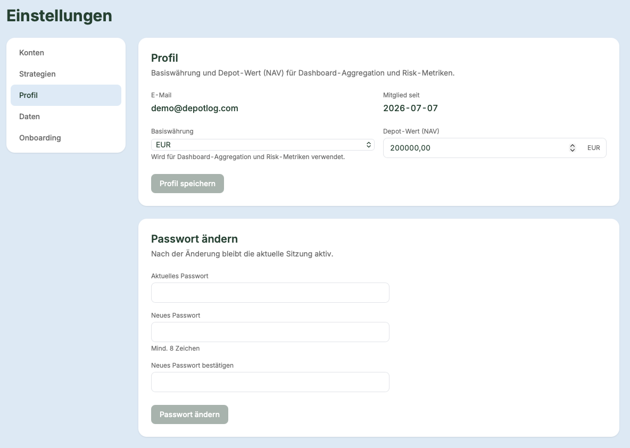The width and height of the screenshot is (630, 448).
Task: Click the 'Basiswährung und Depot-Wert' description
Action: 303,73
